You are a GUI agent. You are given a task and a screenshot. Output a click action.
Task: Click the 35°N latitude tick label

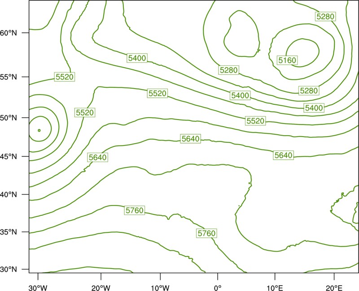tap(9, 232)
